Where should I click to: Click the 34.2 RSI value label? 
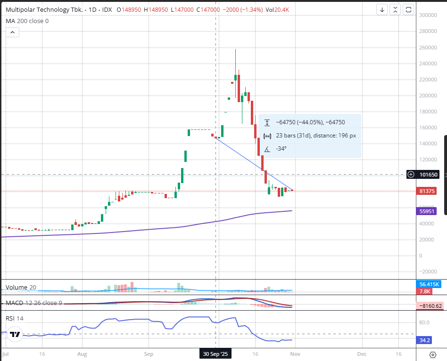click(x=424, y=340)
